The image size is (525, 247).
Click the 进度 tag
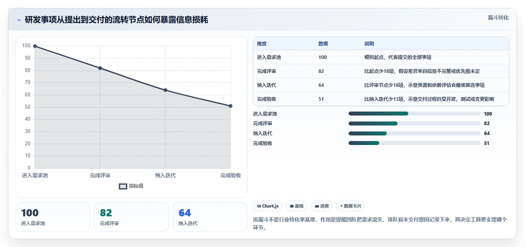pyautogui.click(x=322, y=206)
